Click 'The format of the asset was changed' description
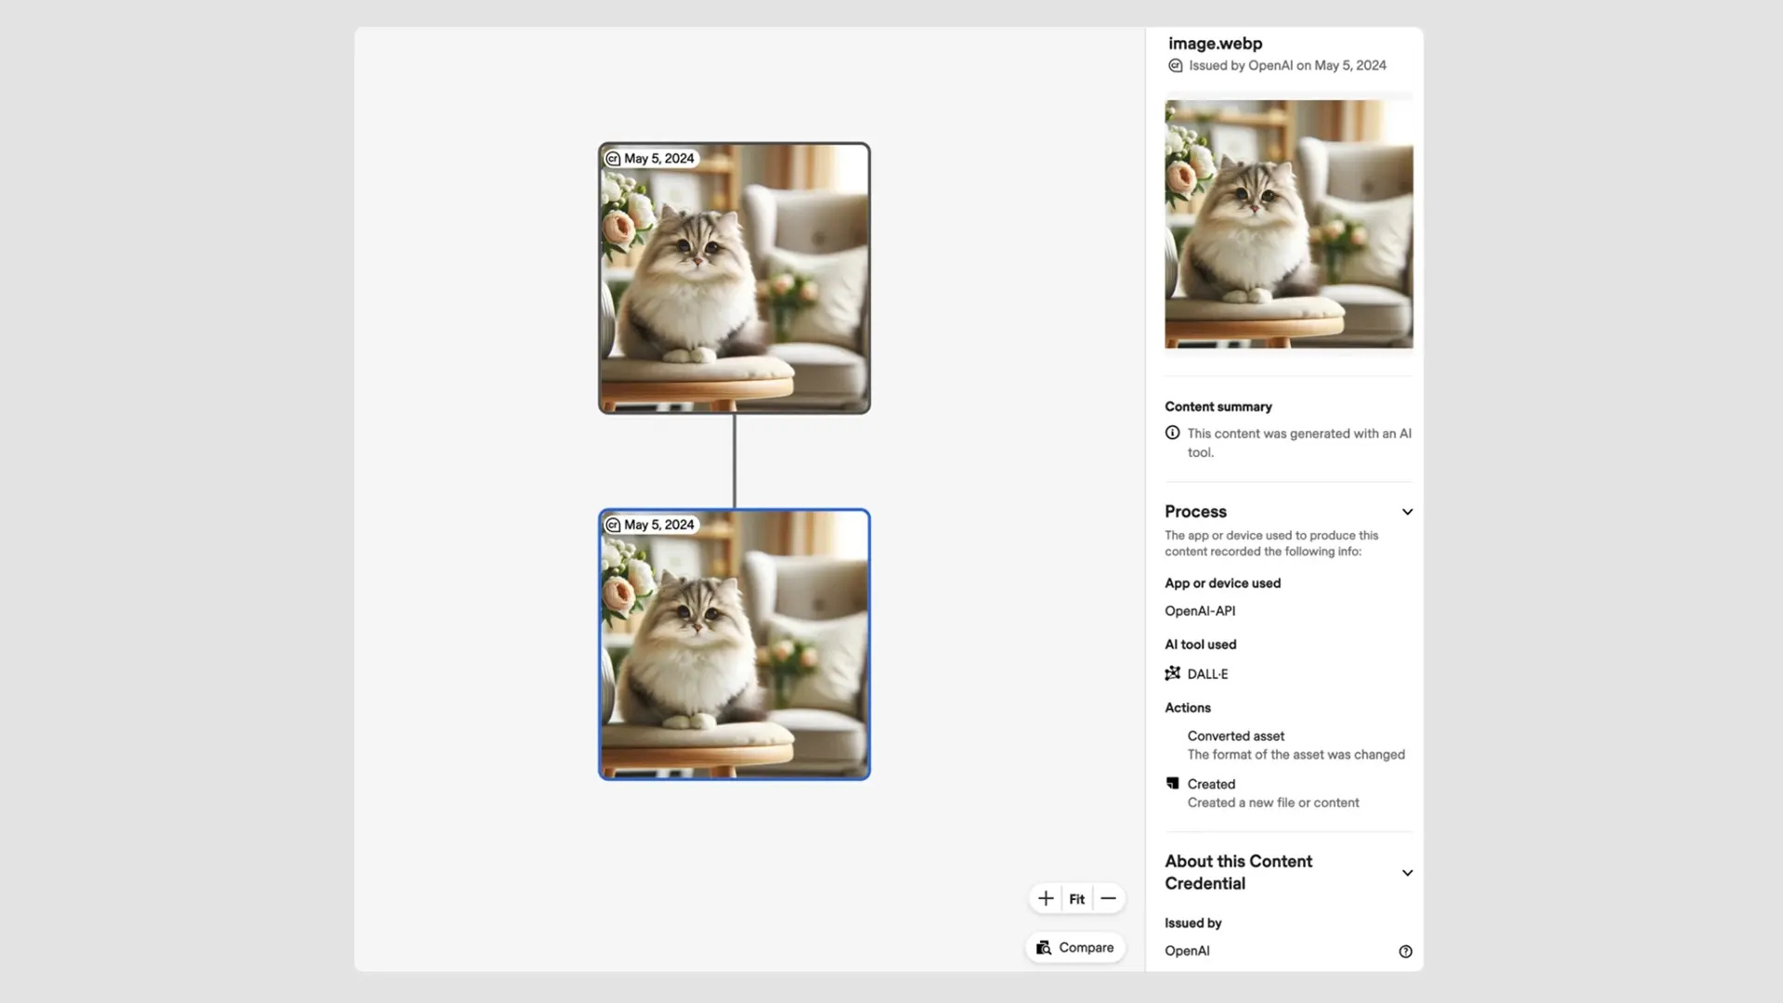The width and height of the screenshot is (1783, 1003). point(1295,755)
